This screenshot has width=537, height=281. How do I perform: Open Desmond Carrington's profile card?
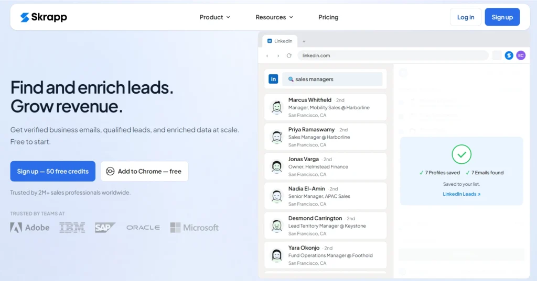(x=325, y=226)
